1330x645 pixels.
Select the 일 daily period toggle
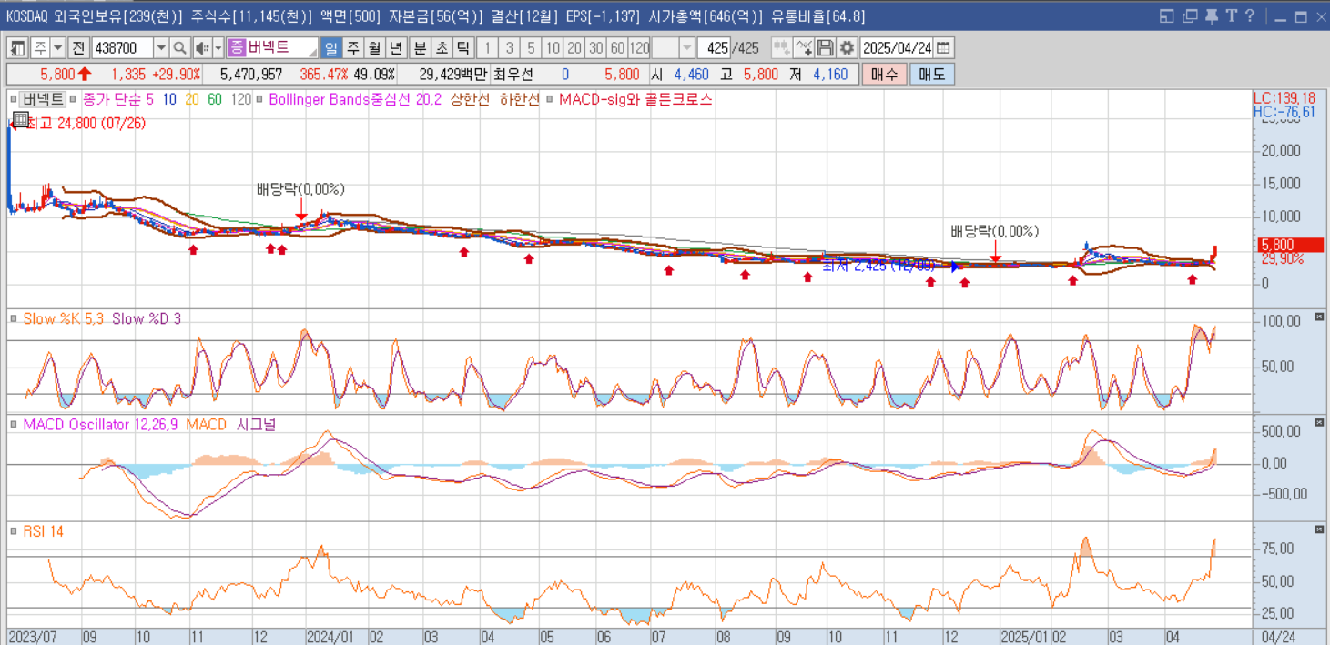point(331,48)
